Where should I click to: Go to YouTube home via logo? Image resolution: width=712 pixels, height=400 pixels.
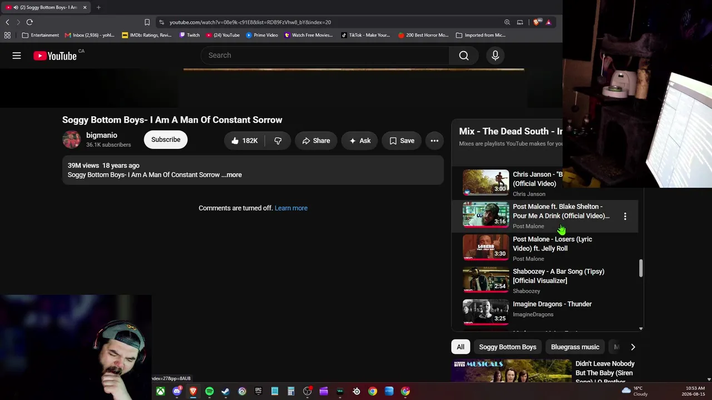click(55, 56)
